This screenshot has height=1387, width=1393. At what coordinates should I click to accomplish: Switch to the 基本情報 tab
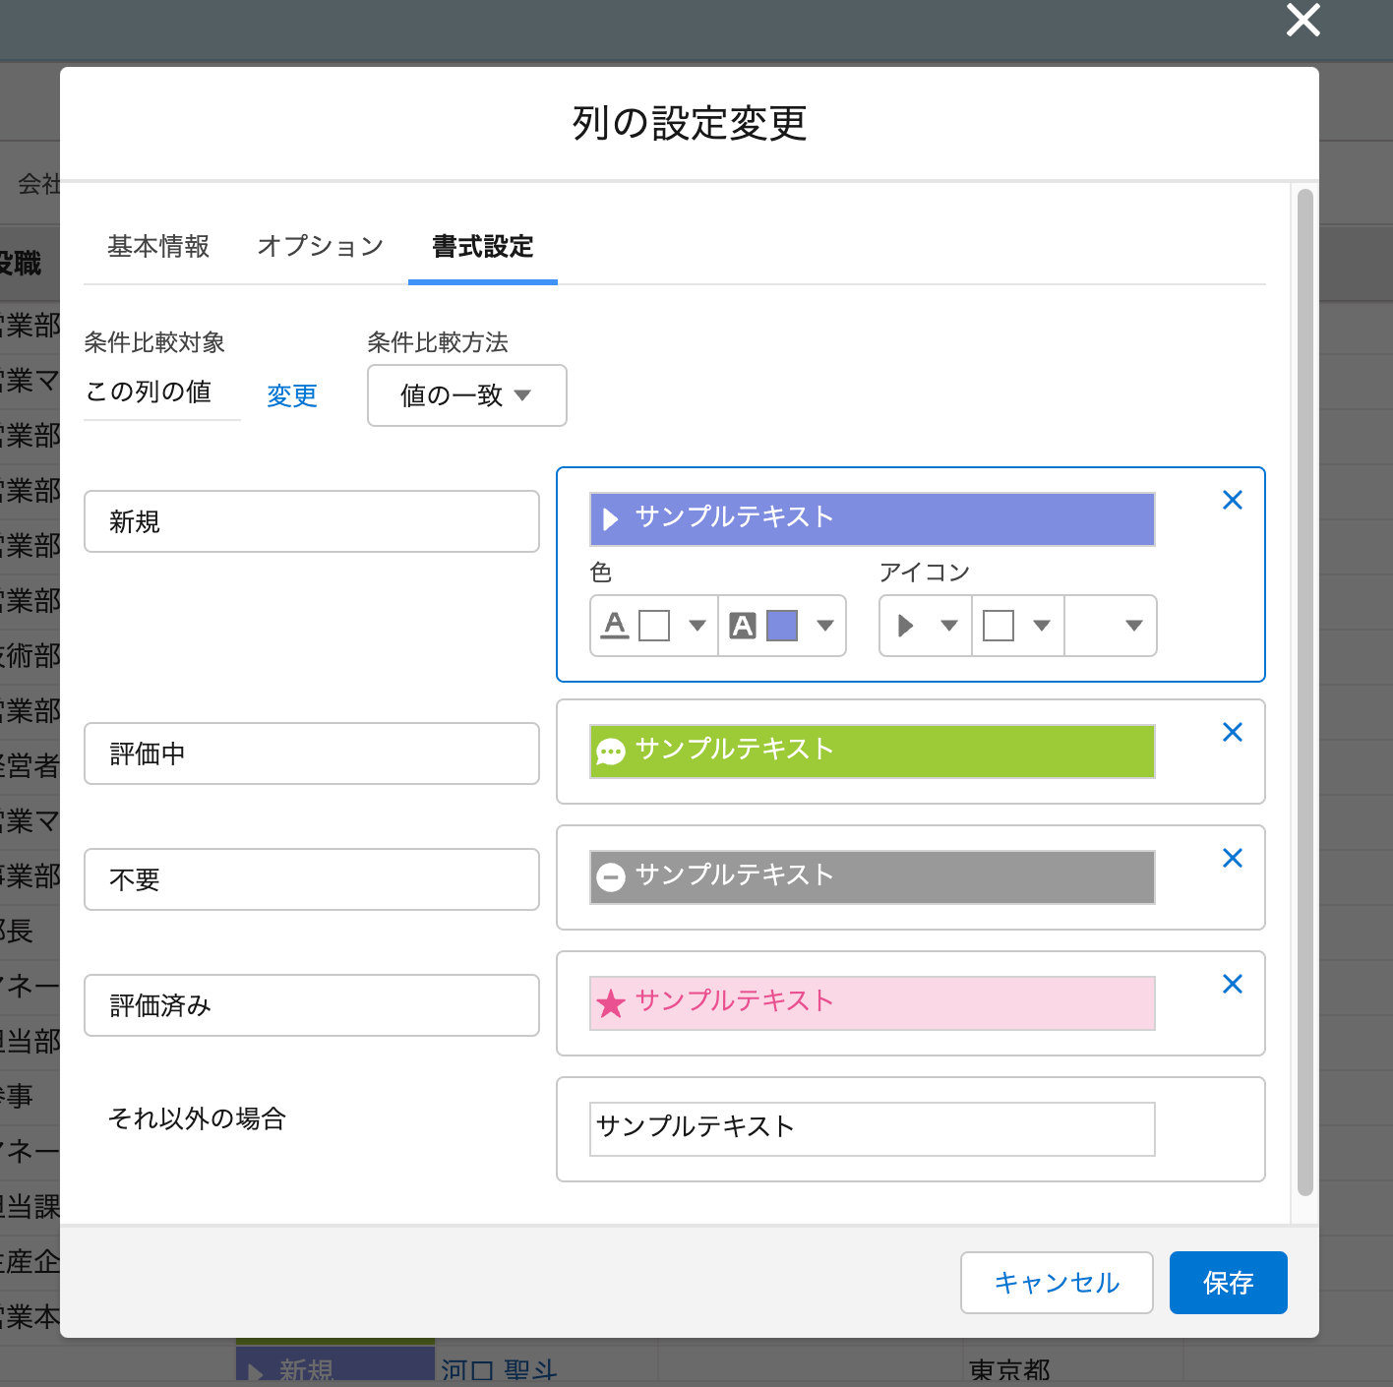click(158, 246)
